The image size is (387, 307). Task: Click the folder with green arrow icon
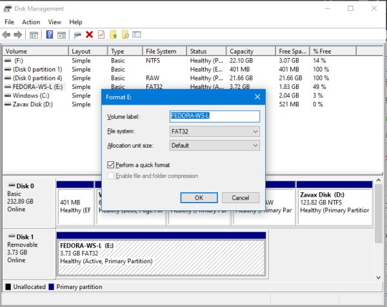pyautogui.click(x=114, y=35)
